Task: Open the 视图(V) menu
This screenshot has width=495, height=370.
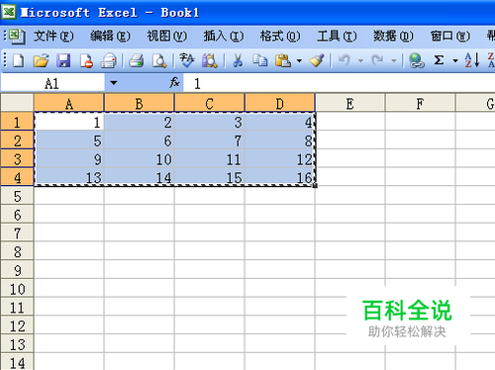Action: [167, 36]
